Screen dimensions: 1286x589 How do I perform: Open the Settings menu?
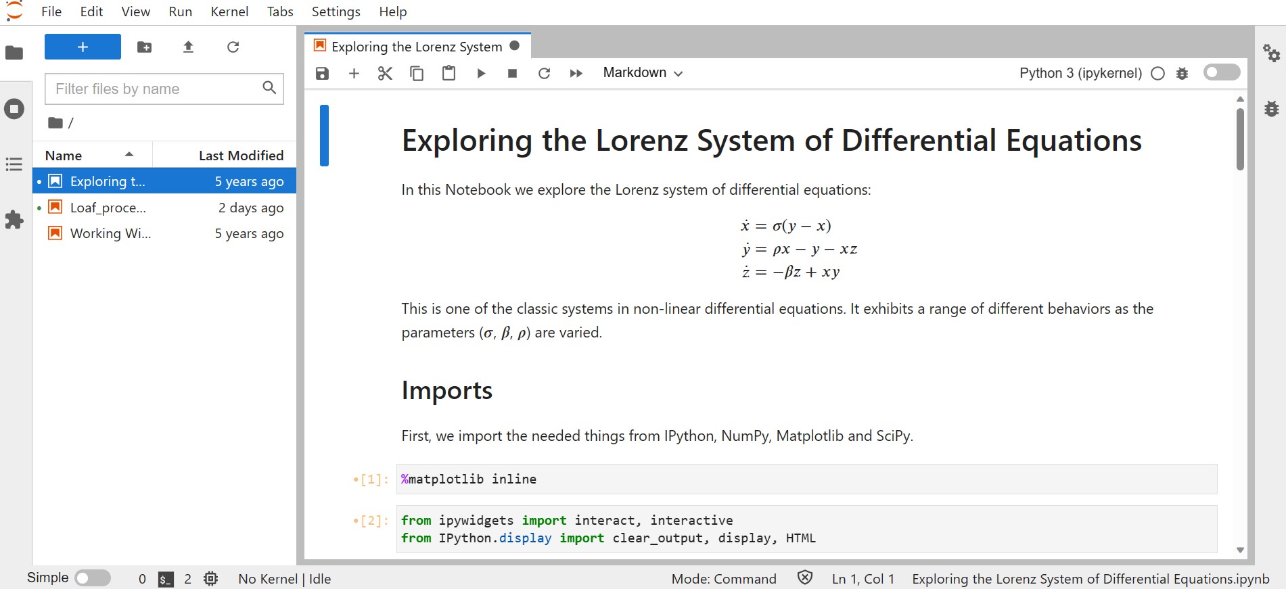point(336,11)
